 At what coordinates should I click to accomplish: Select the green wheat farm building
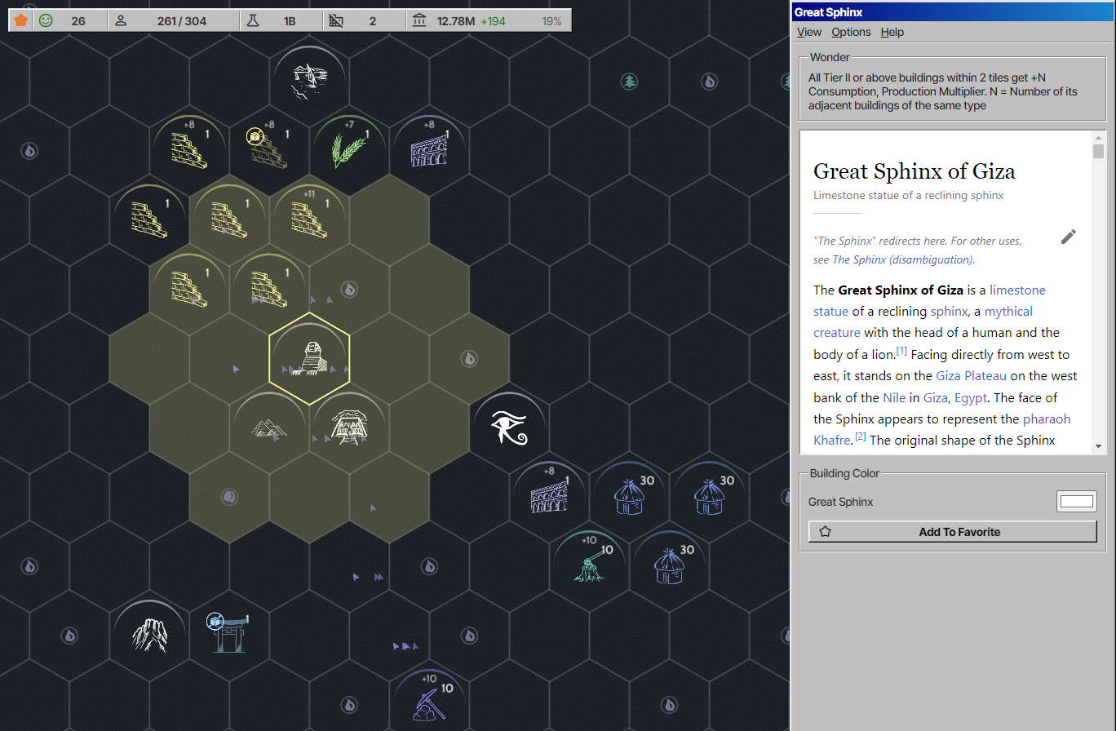(x=349, y=150)
